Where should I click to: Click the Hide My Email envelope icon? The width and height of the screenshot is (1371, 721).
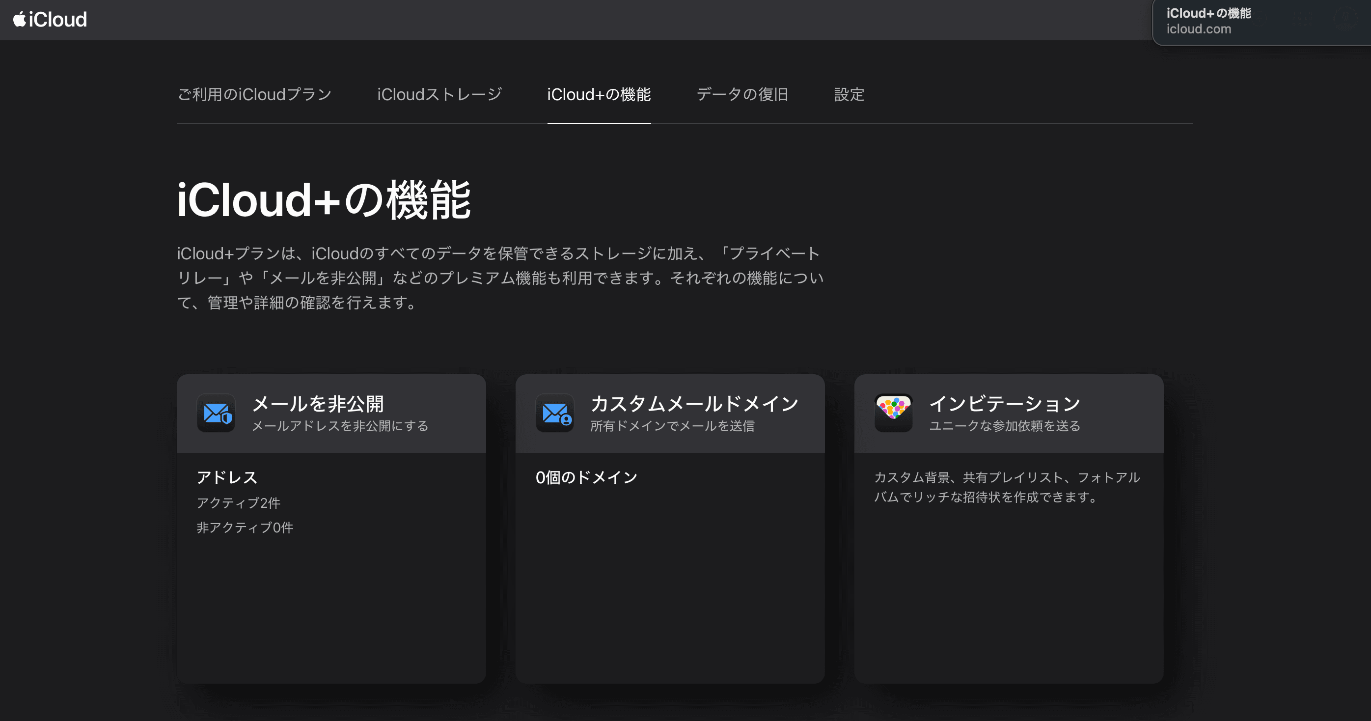[216, 413]
